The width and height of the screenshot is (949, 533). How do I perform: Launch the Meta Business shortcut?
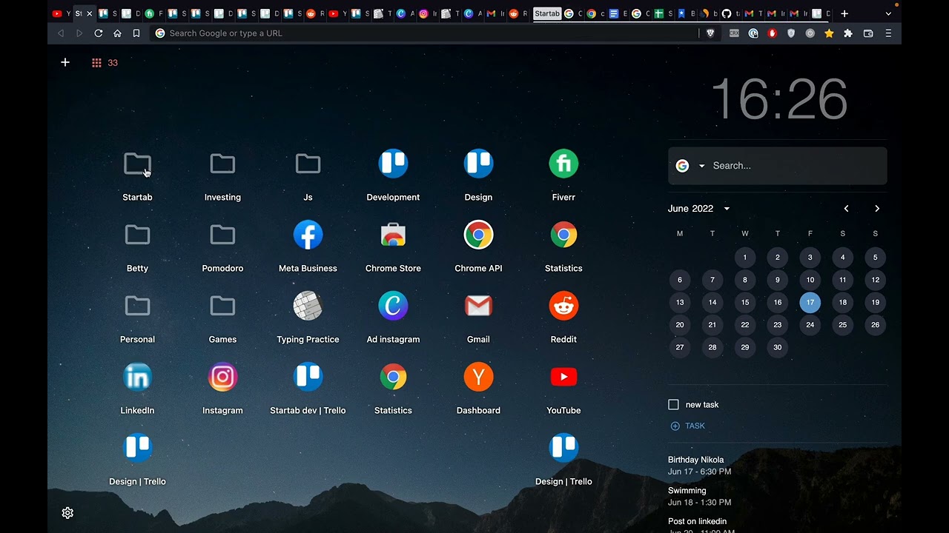point(308,235)
